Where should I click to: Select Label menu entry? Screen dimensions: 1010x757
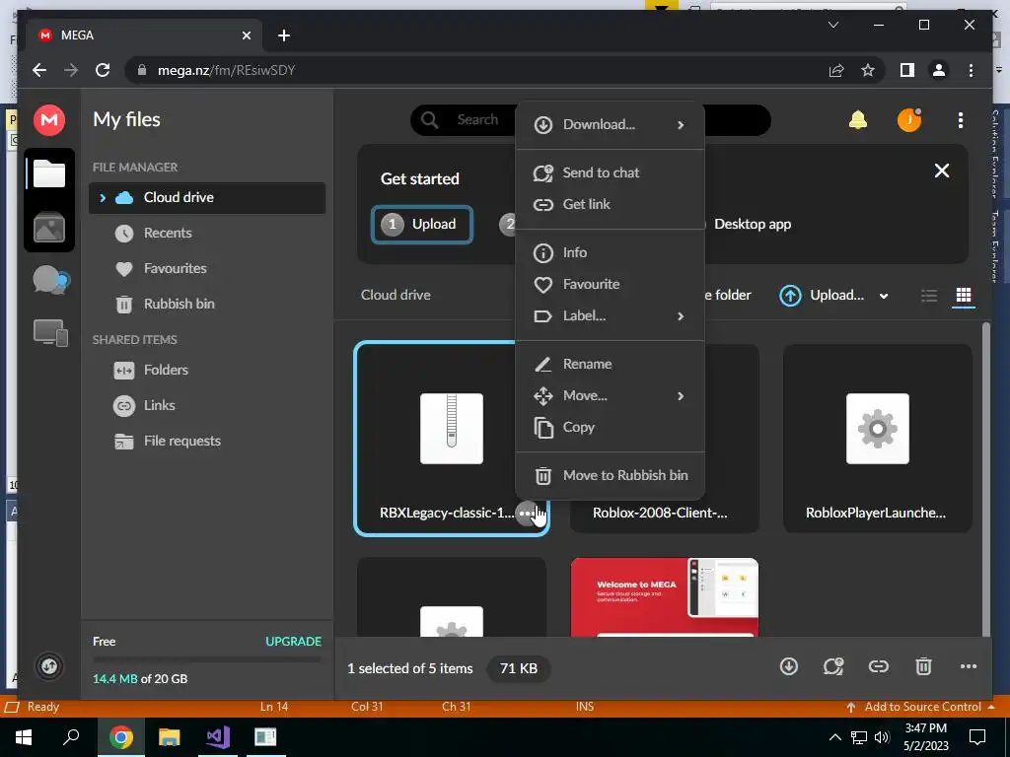pos(610,316)
